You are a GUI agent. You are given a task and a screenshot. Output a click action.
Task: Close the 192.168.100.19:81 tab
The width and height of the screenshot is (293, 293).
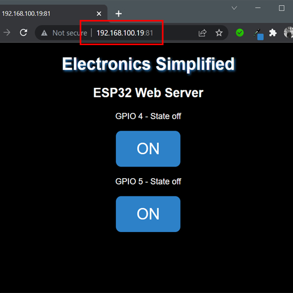(x=99, y=13)
